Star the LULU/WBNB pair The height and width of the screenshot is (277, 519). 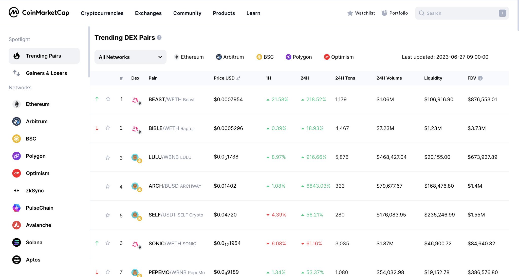coord(108,158)
